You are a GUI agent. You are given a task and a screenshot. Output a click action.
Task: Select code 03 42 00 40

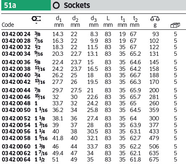point(16,75)
